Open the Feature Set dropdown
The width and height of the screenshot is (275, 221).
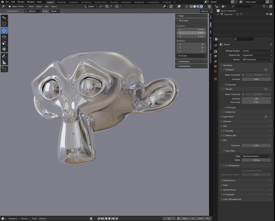pos(257,55)
